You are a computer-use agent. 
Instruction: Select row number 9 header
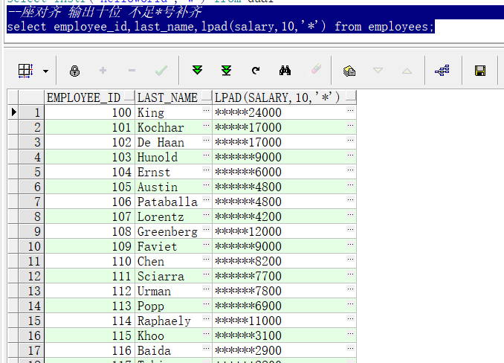pyautogui.click(x=31, y=231)
